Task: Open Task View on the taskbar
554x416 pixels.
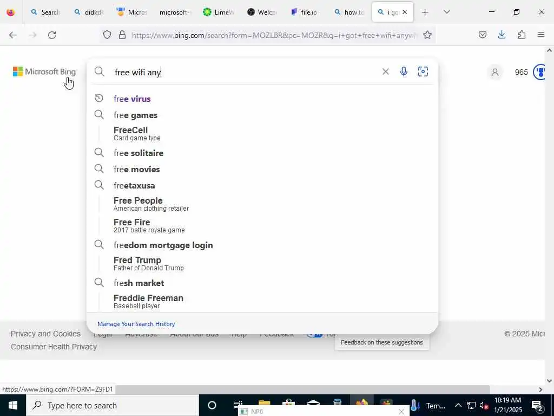Action: 238,405
